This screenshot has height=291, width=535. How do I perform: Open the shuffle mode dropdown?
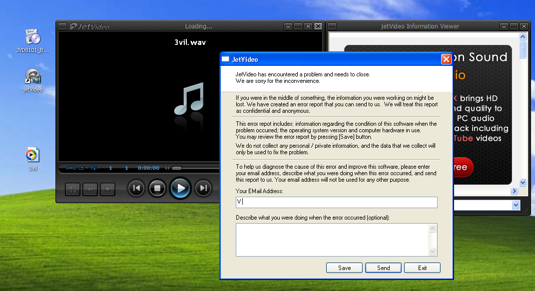[x=95, y=168]
